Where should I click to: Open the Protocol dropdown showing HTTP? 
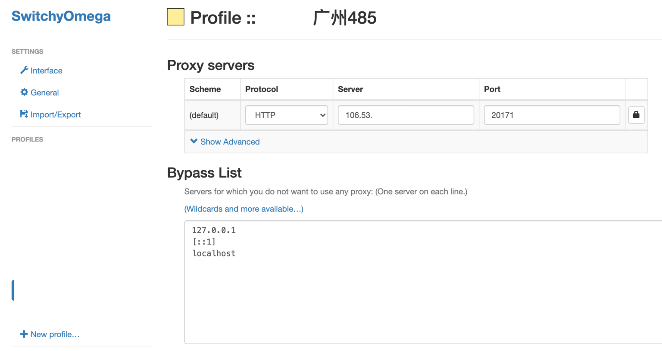[x=286, y=115]
